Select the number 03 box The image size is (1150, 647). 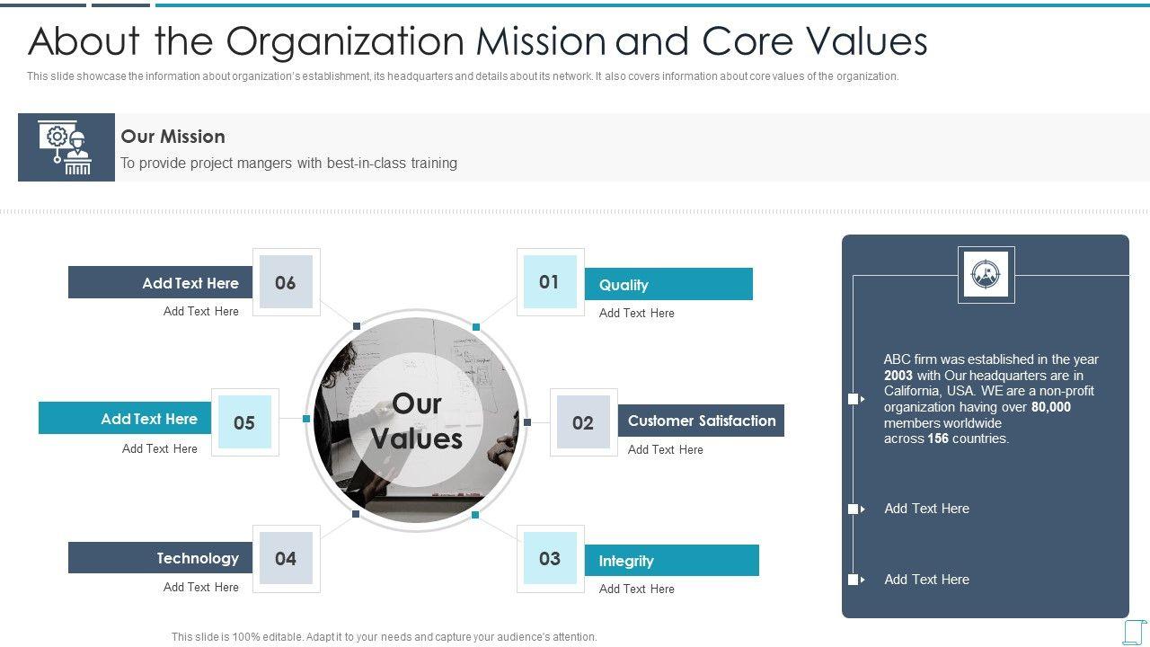click(550, 559)
